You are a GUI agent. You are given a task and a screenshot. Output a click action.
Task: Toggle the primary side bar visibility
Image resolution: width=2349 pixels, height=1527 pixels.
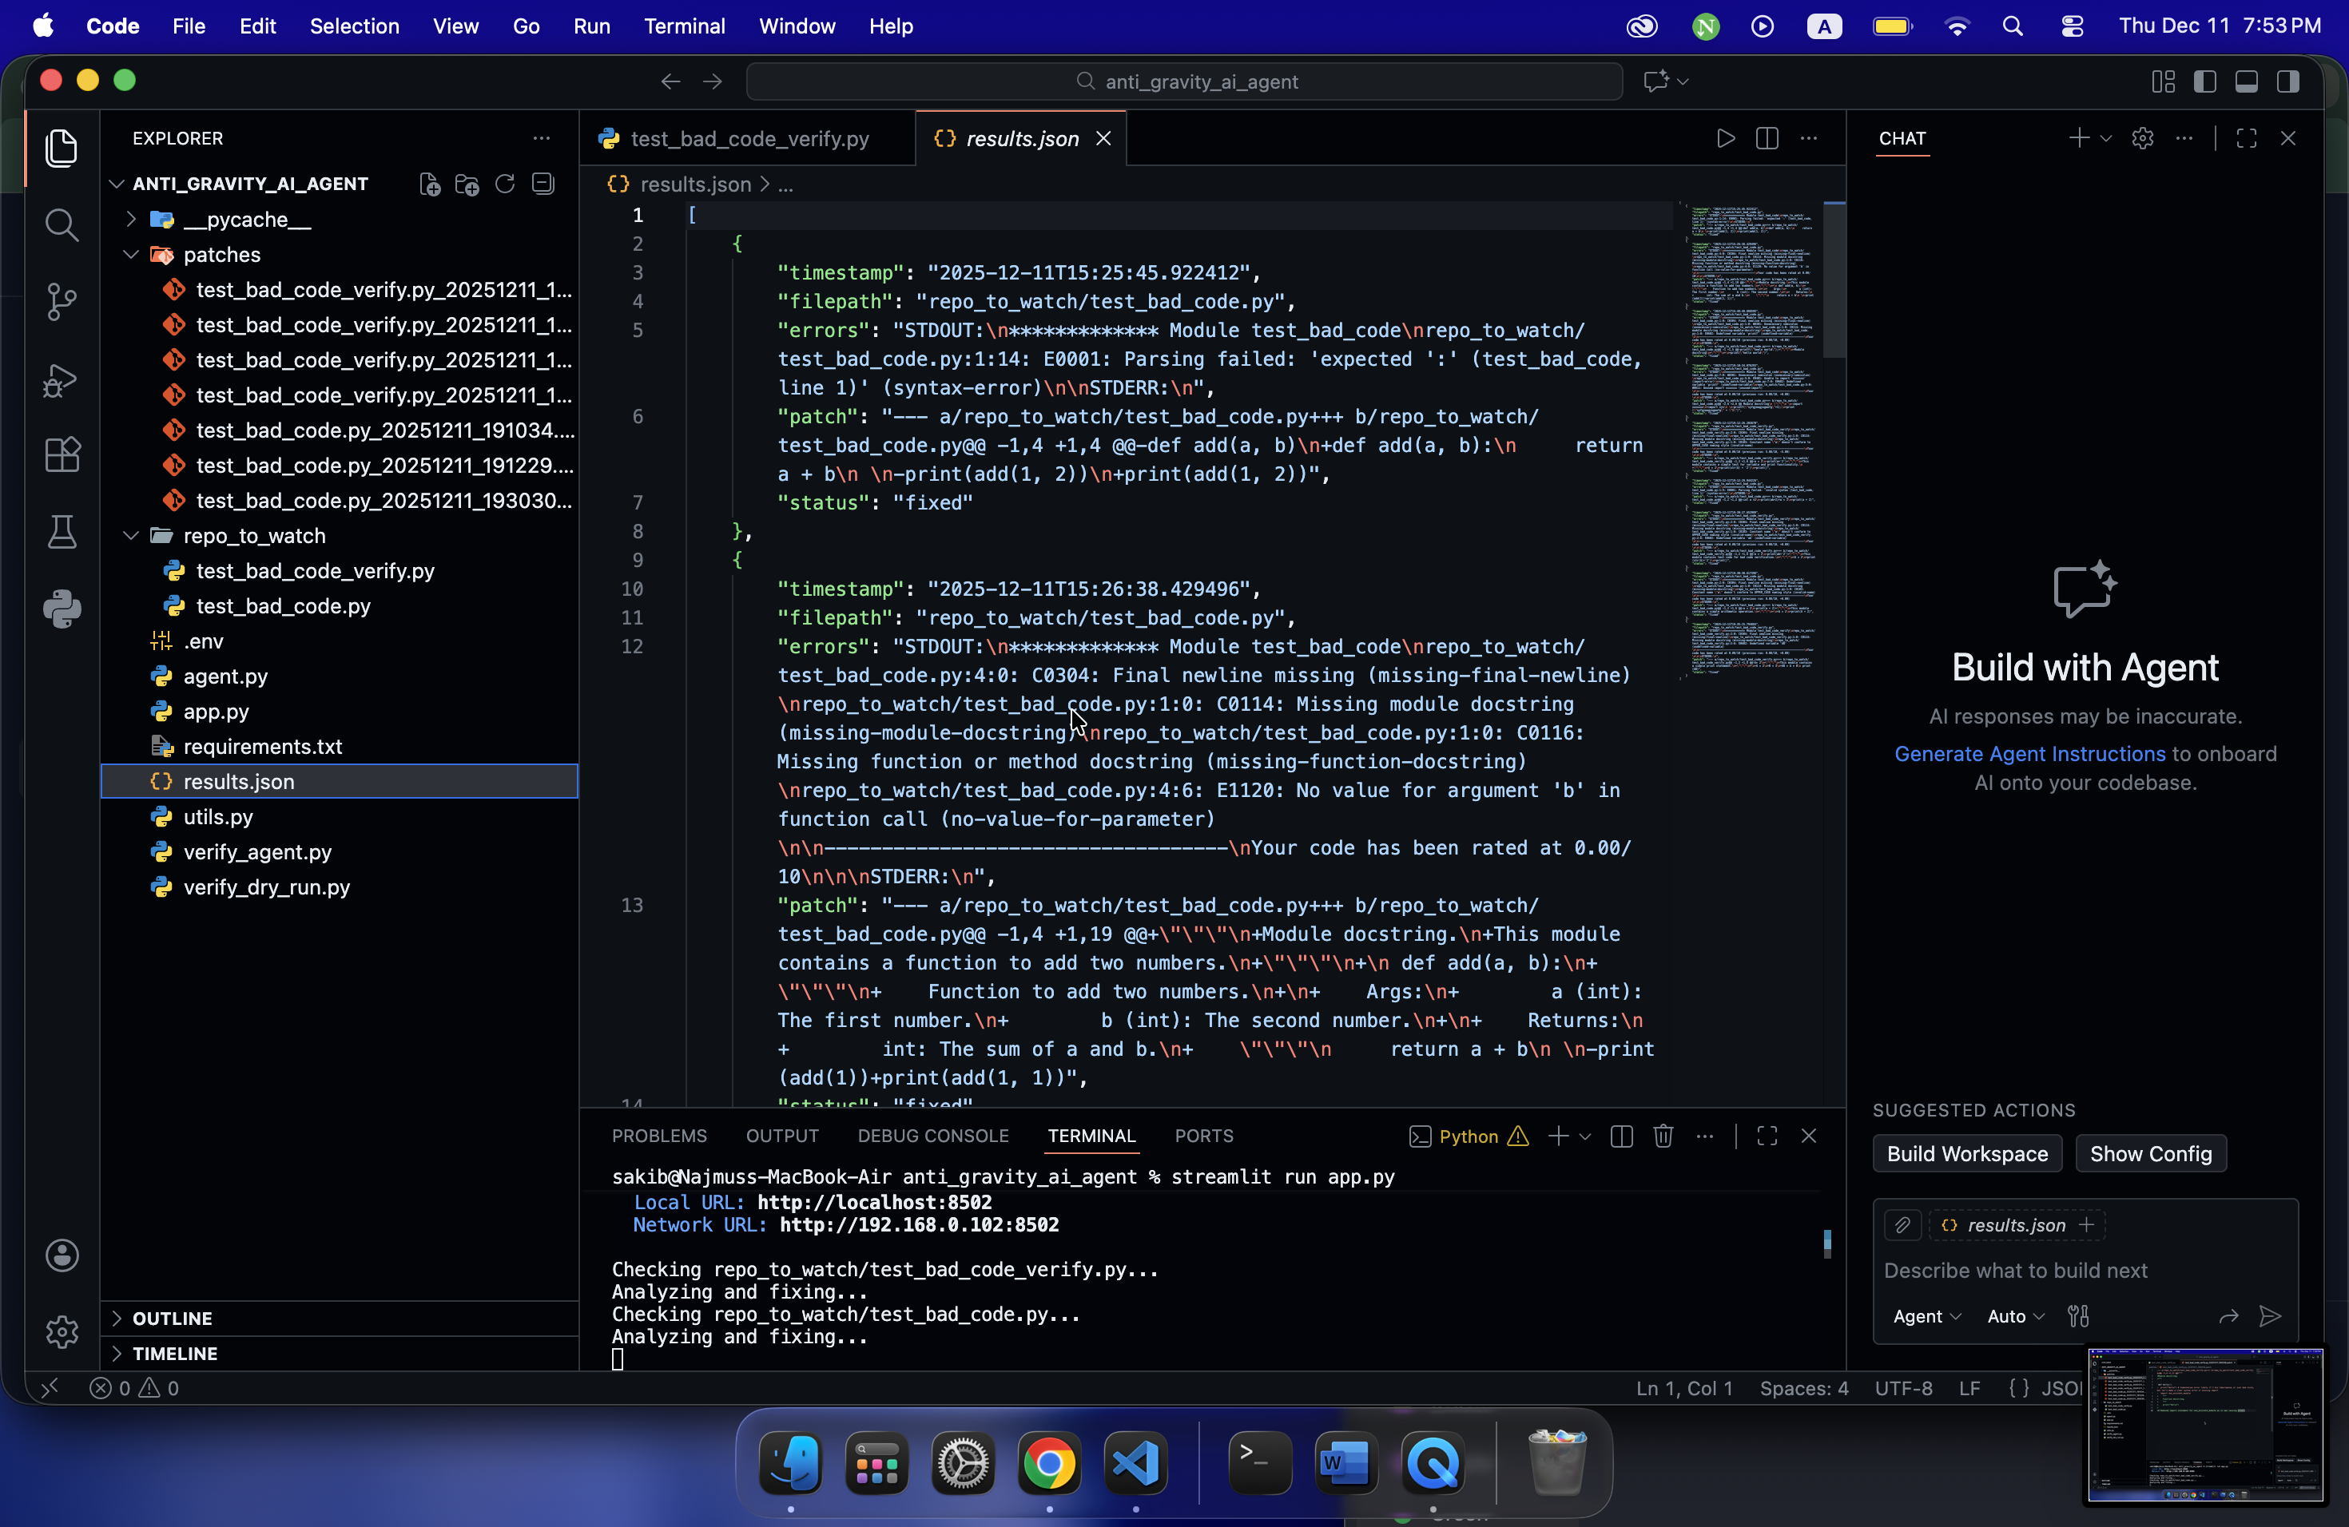tap(2204, 82)
